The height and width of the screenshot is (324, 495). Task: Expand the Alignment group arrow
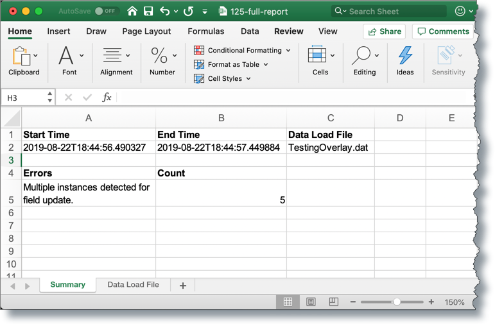click(x=128, y=56)
